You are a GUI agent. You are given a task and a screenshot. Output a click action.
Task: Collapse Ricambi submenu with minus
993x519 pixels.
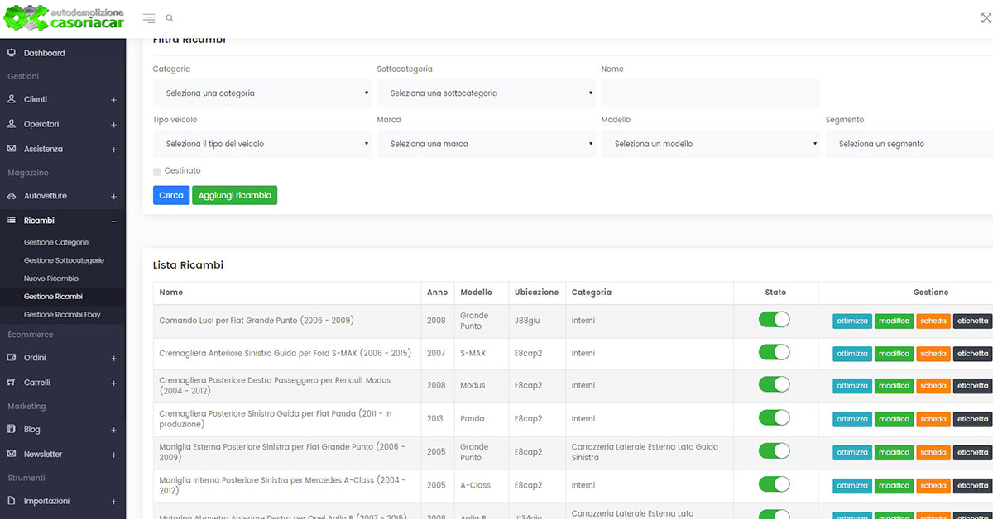[113, 221]
